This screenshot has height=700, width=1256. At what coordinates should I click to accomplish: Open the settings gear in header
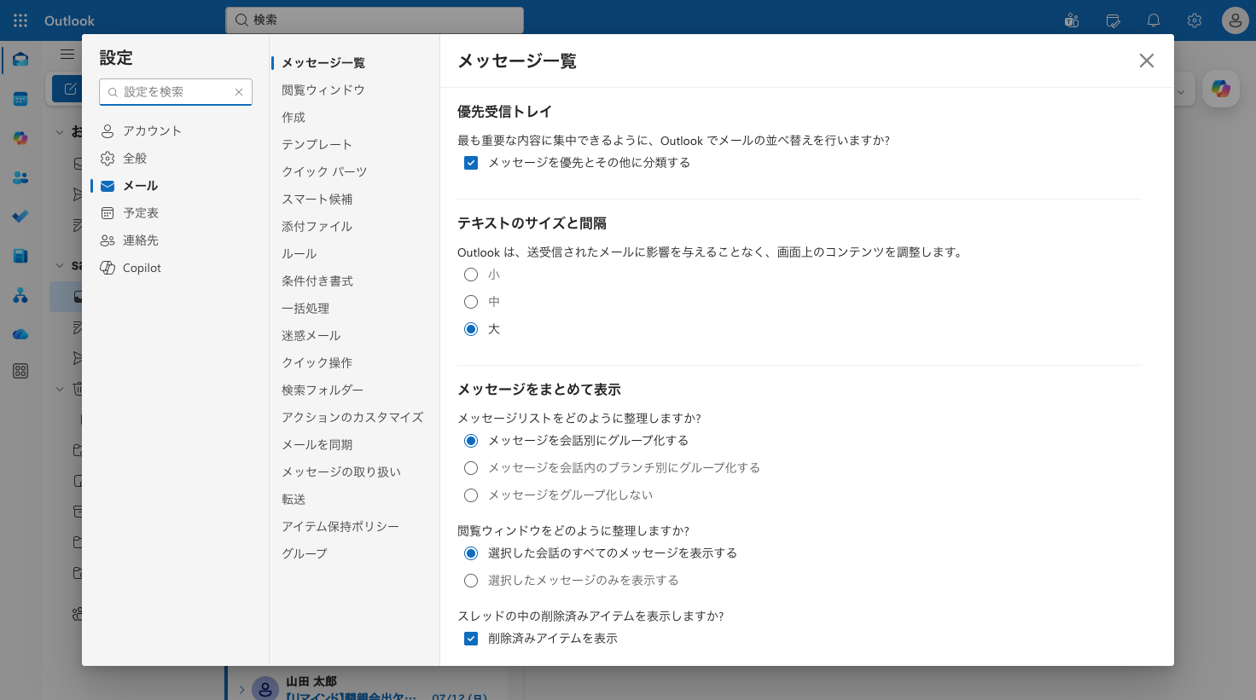click(1195, 20)
